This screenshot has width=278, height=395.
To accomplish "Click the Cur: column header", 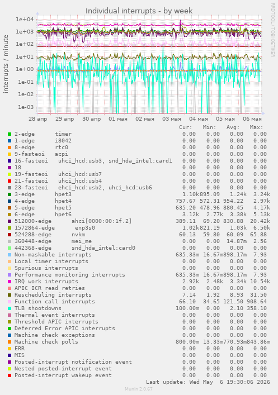I will coord(186,127).
